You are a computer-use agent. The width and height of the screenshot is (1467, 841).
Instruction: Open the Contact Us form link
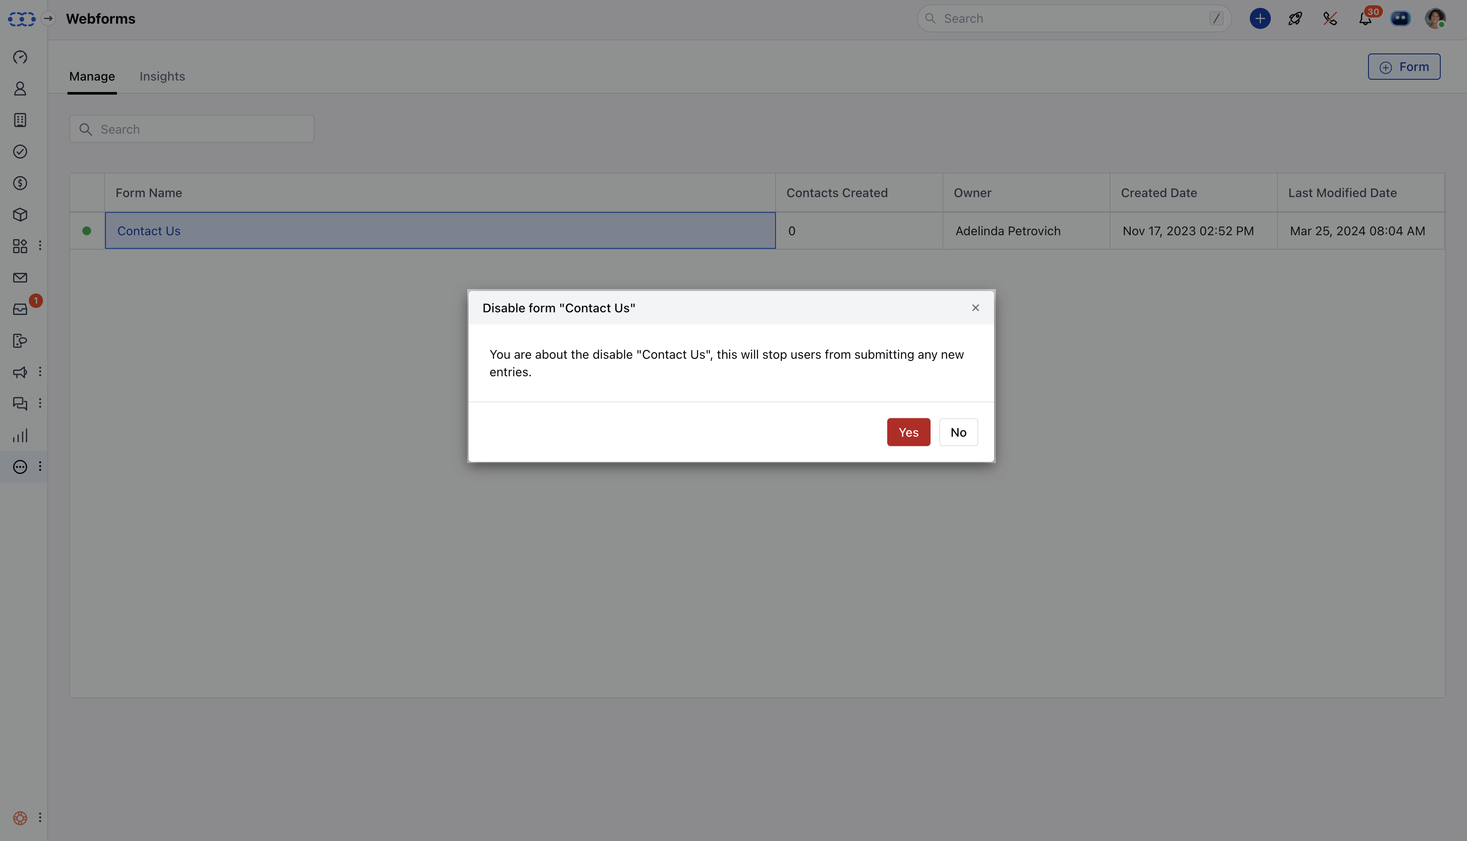(x=149, y=231)
